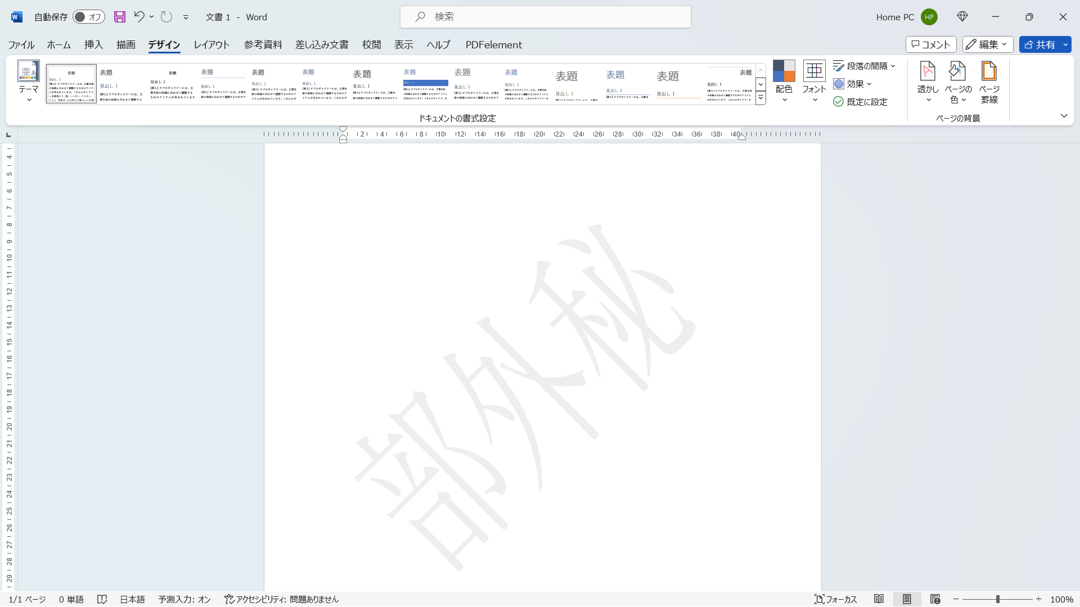Open the ファイル tab

[21, 44]
